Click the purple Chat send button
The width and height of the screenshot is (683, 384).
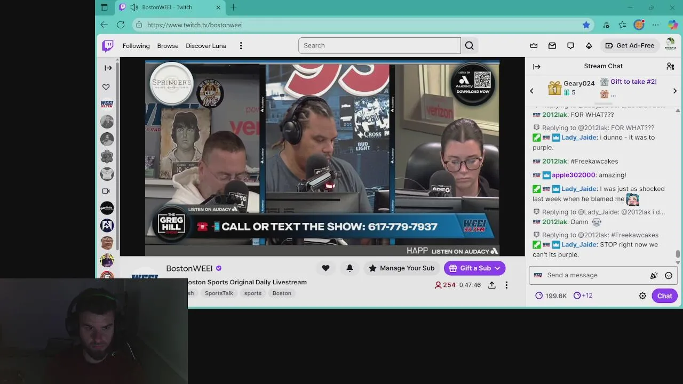coord(664,296)
